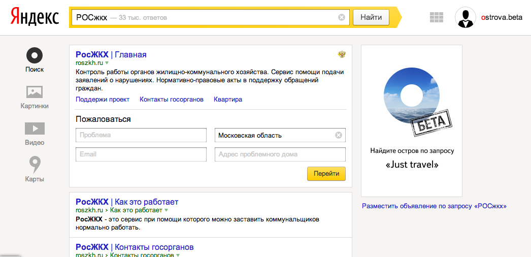The width and height of the screenshot is (531, 257).
Task: Open the РосЖКХ | Как это работает result
Action: (x=127, y=202)
